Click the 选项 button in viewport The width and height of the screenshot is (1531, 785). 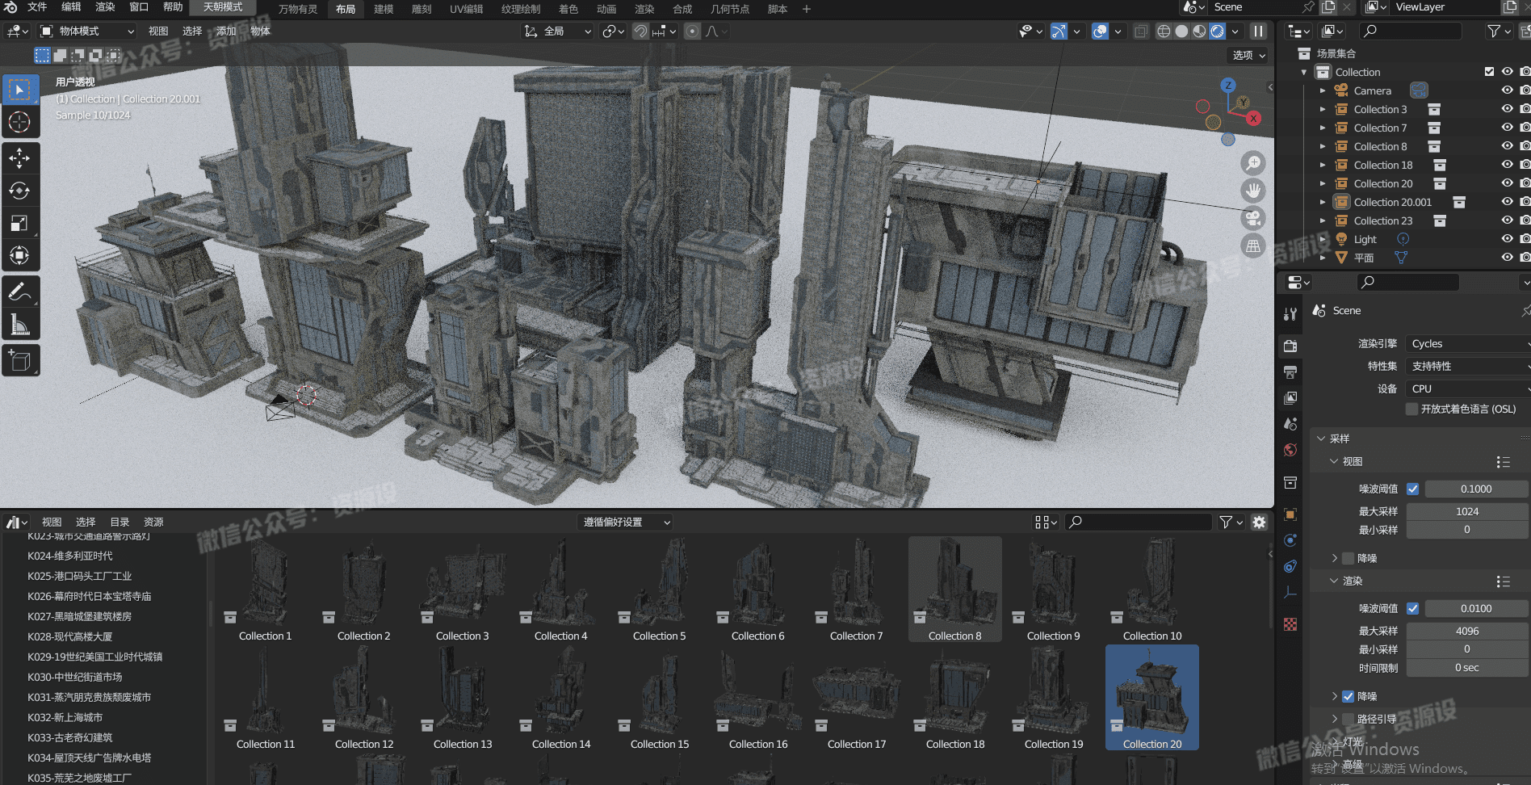pos(1248,55)
